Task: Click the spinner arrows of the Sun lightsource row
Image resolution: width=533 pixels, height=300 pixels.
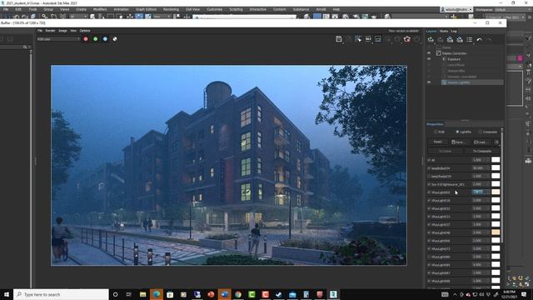Action: point(489,184)
